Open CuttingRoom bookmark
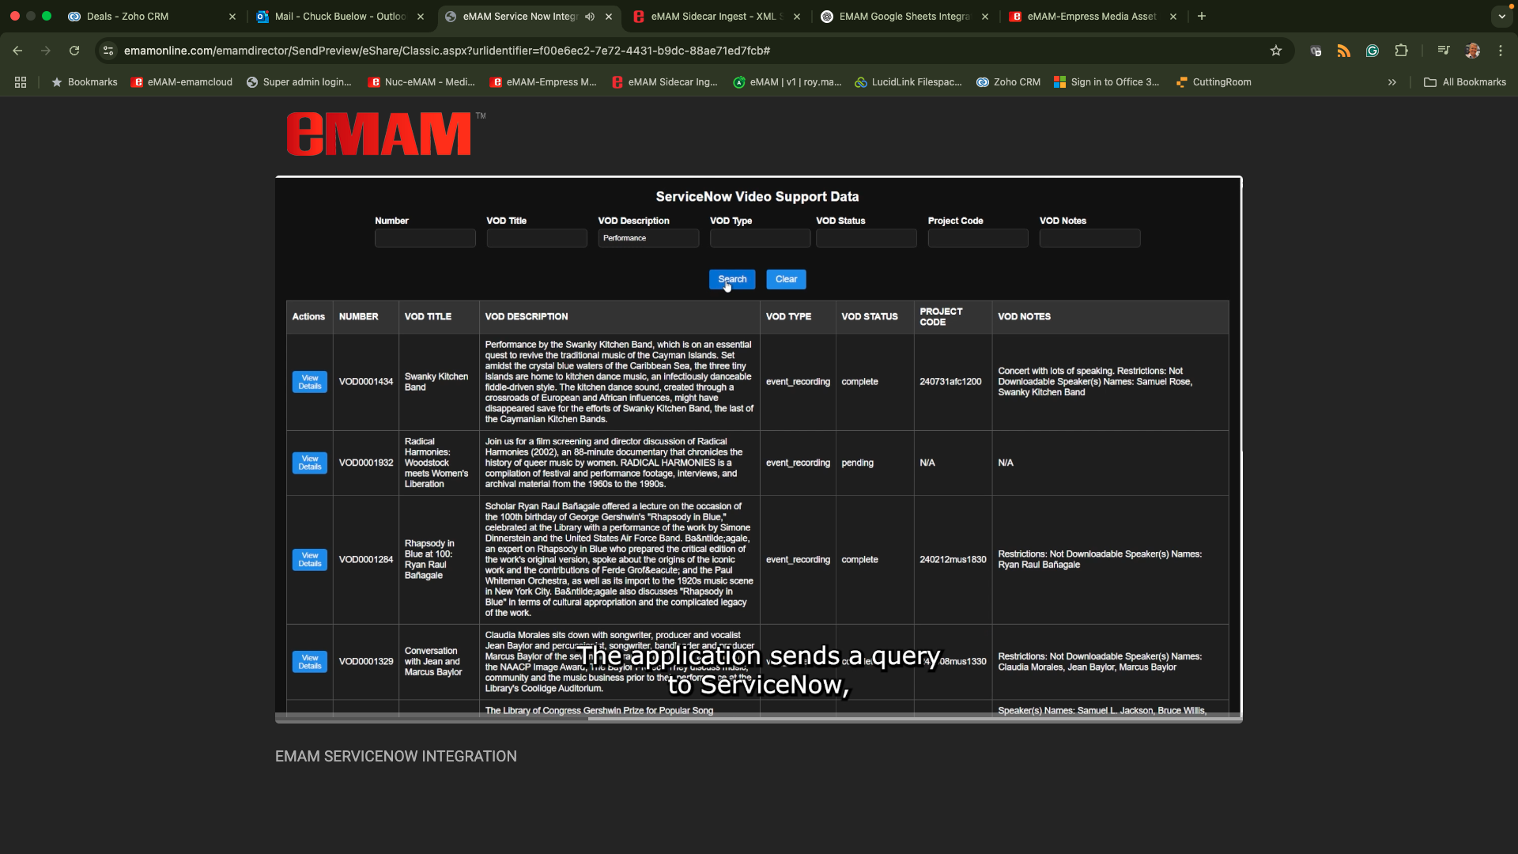This screenshot has height=854, width=1518. (1214, 82)
